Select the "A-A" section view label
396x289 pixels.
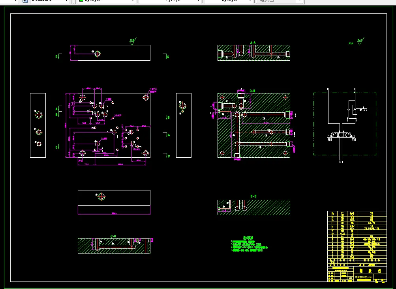click(x=253, y=43)
